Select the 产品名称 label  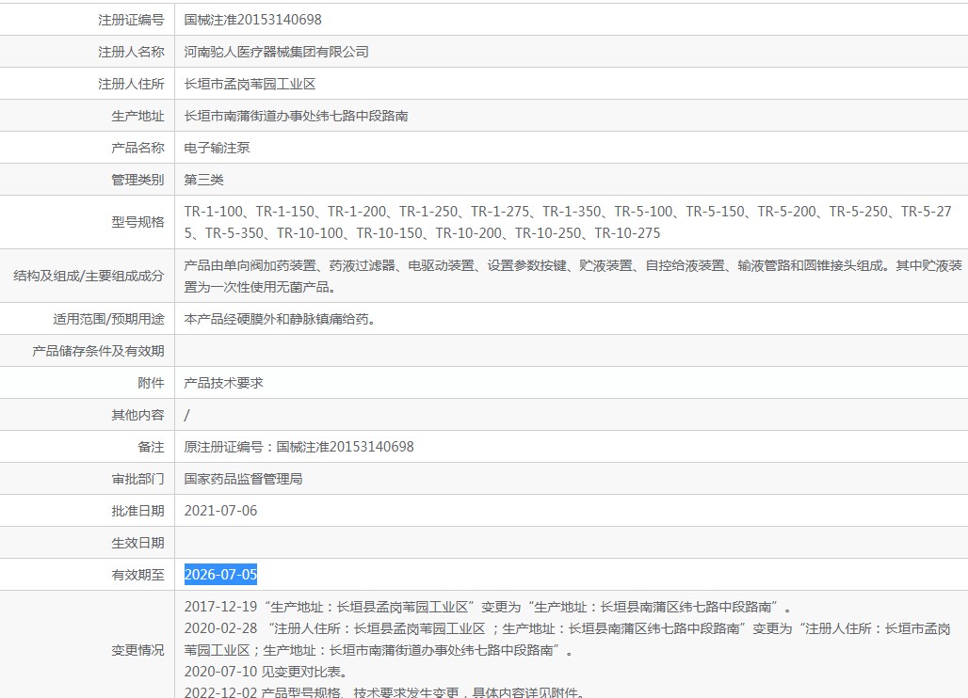[x=137, y=148]
